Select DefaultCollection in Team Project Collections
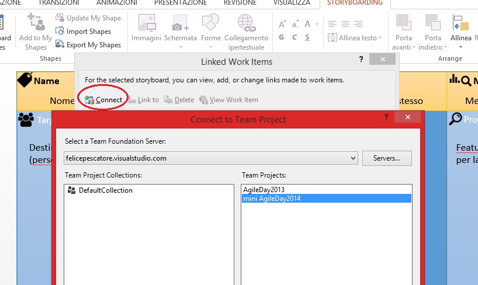478x285 pixels. [x=100, y=190]
